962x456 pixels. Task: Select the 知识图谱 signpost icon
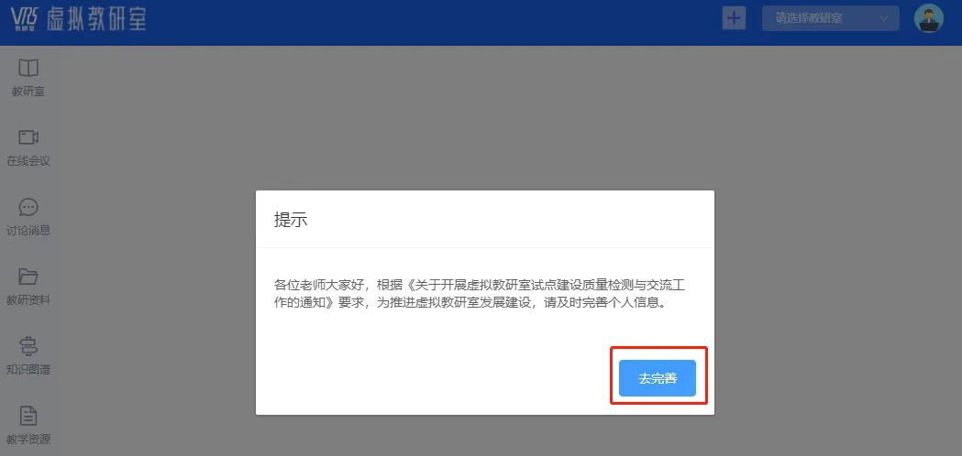pos(28,346)
